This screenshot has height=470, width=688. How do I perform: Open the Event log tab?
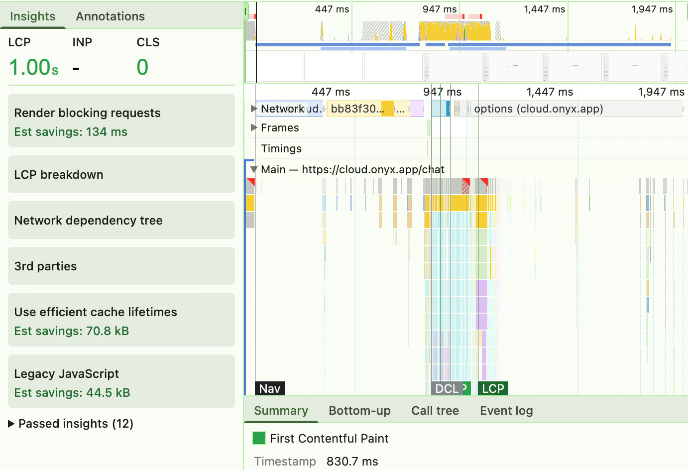click(506, 410)
